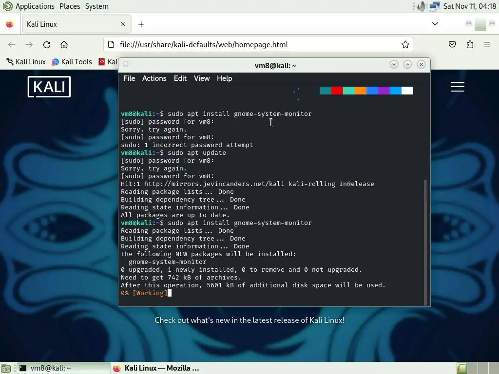Screen dimensions: 499x374
Task: Open the terminal Edit menu
Action: (x=180, y=78)
